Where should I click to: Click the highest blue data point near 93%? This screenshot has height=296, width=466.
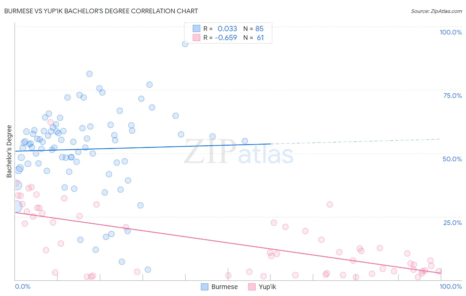click(185, 44)
